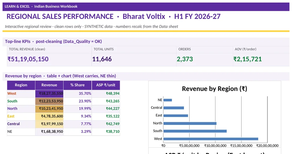Viewport: 292px width, 154px height.
Task: Click the 'TOTAL REVENUE (clean)' label
Action: pos(27,49)
